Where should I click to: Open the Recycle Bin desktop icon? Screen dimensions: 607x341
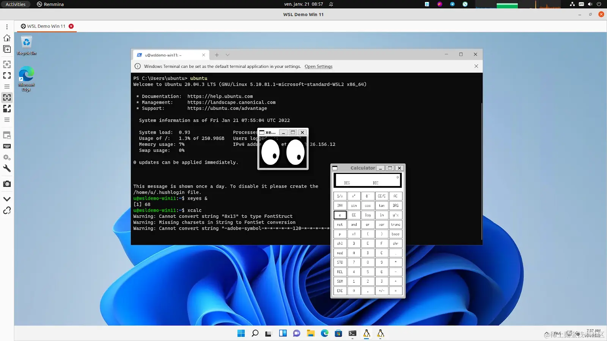pos(26,45)
